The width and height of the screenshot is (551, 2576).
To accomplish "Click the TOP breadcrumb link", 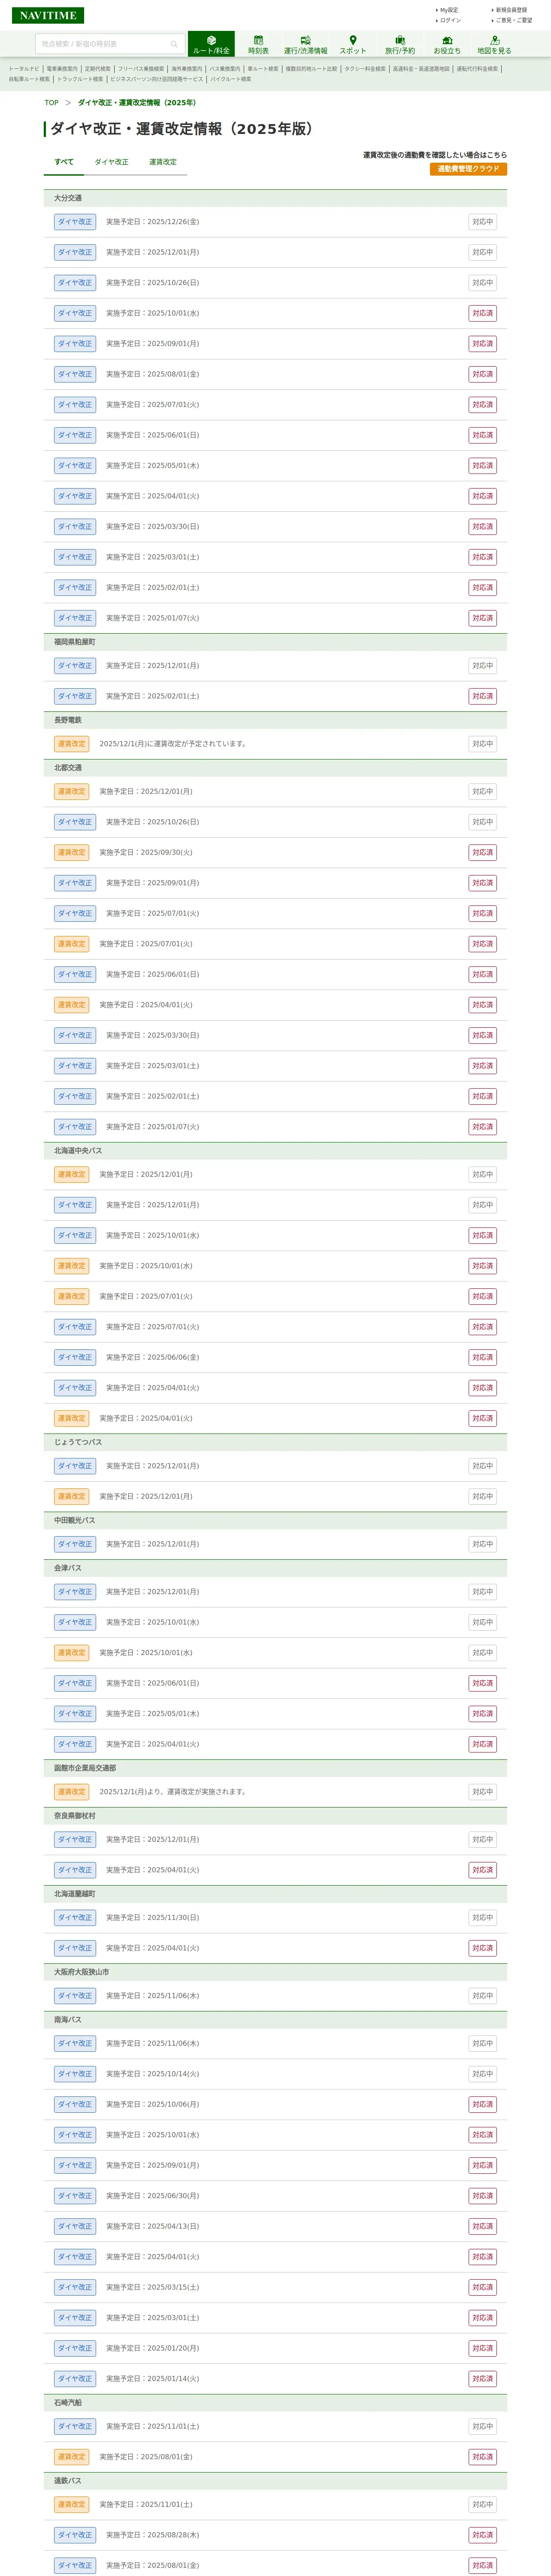I will pos(51,103).
